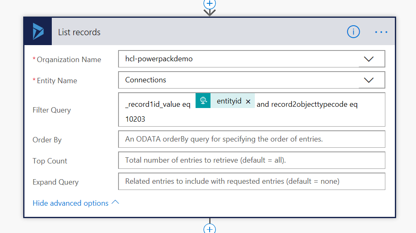Expand the Entity Name dropdown arrow
Screen dimensions: 416x233
tap(368, 80)
